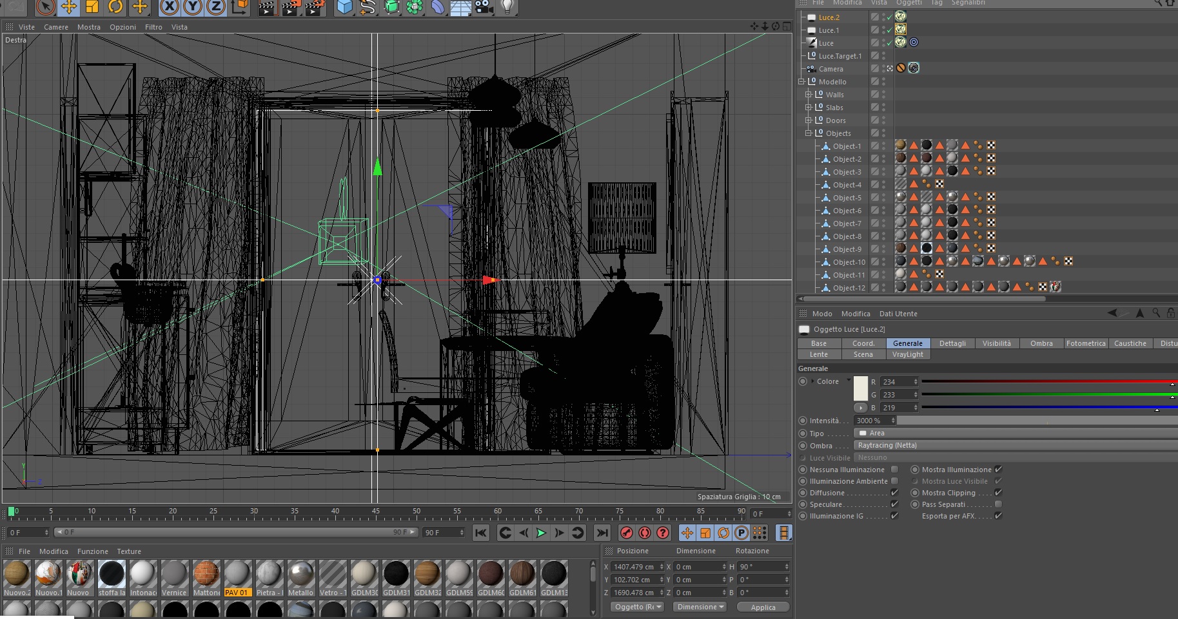Click the red channel slider
Screen dimensions: 1178x619
tap(1050, 381)
